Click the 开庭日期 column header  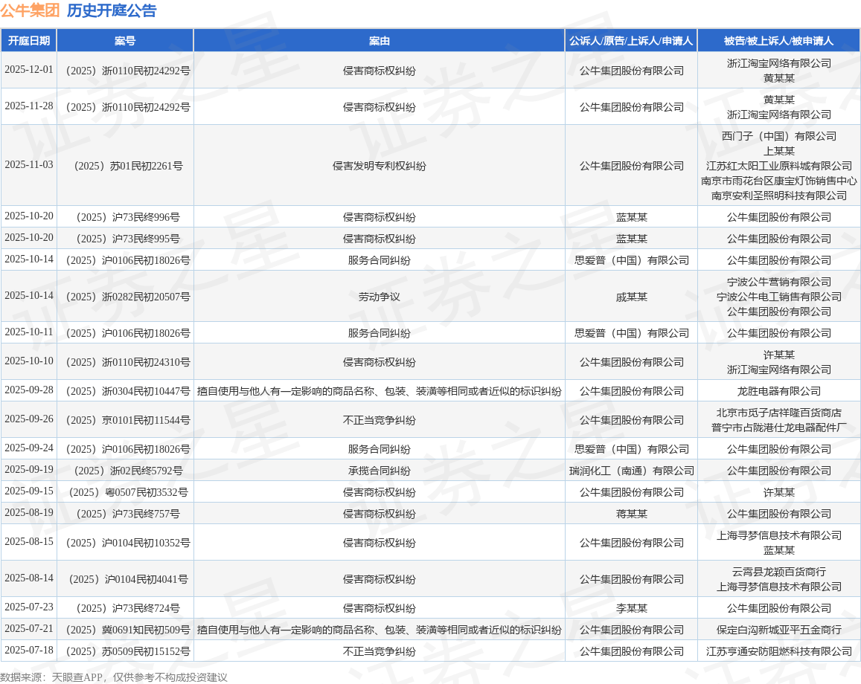tap(28, 41)
